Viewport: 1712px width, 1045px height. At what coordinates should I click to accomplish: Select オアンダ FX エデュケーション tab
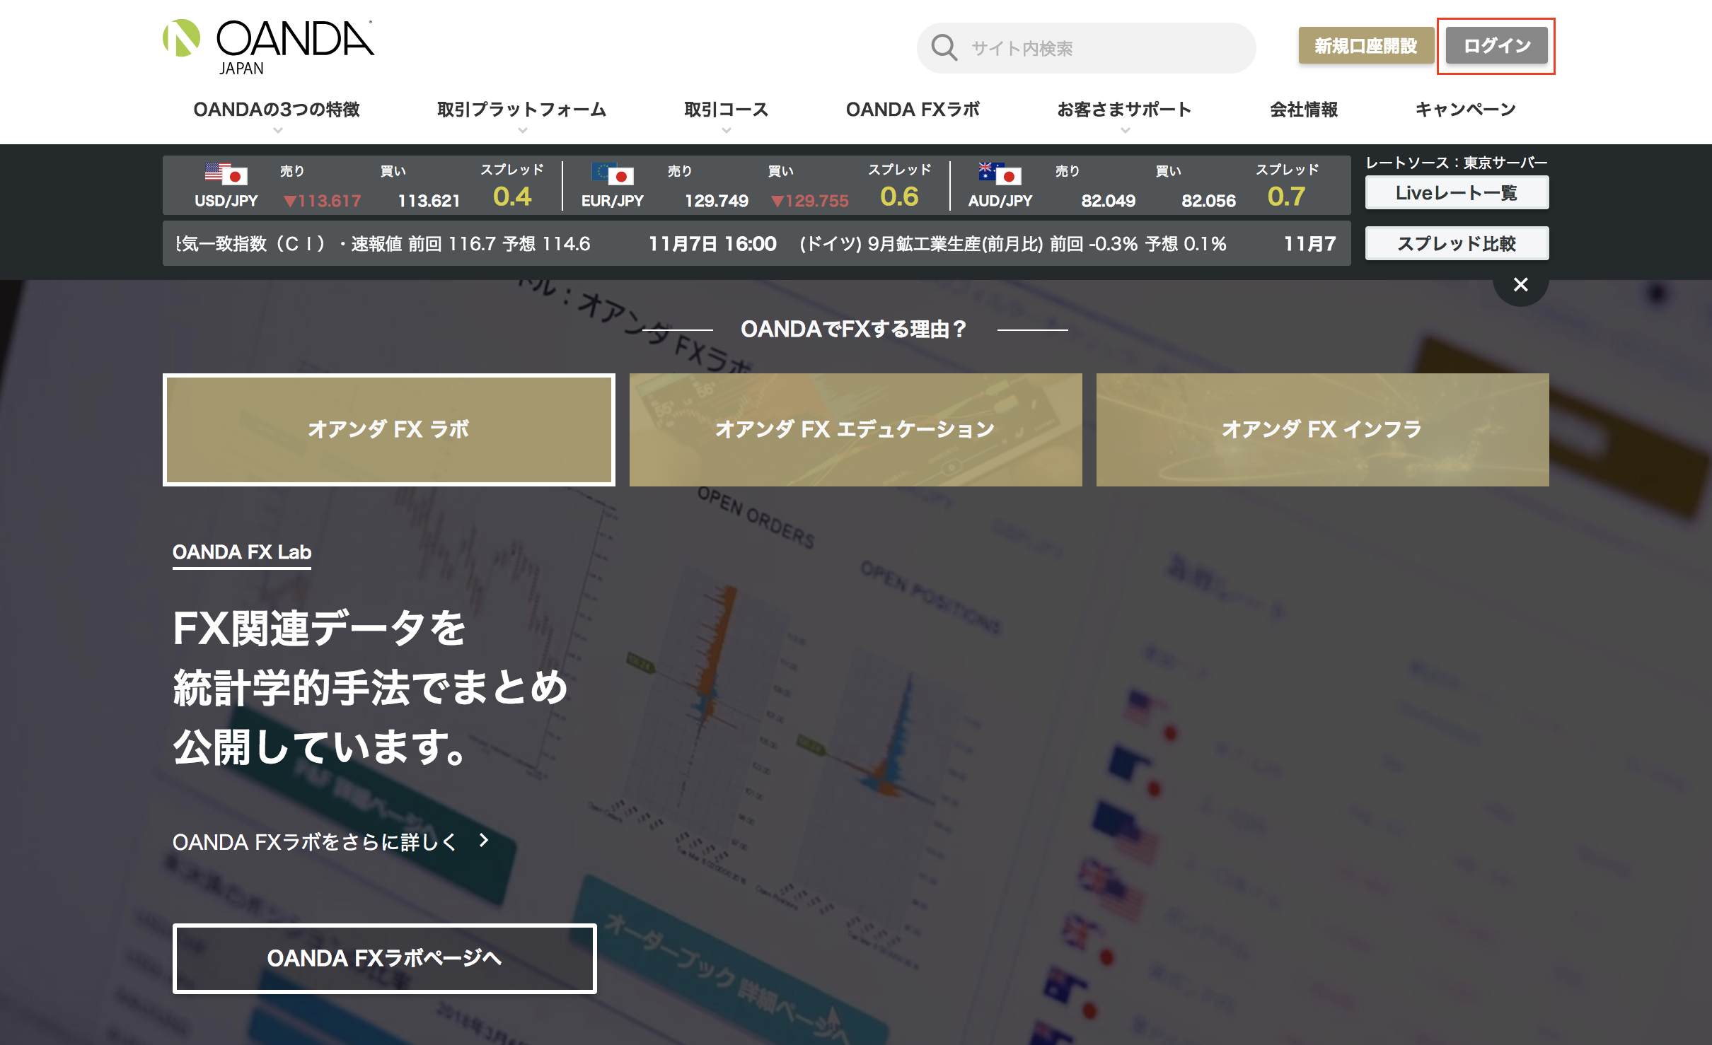(x=855, y=429)
